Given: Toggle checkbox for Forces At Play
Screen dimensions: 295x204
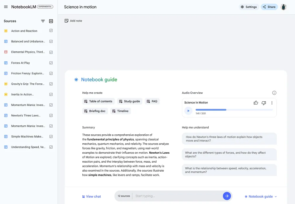Looking at the screenshot, I should (x=51, y=63).
